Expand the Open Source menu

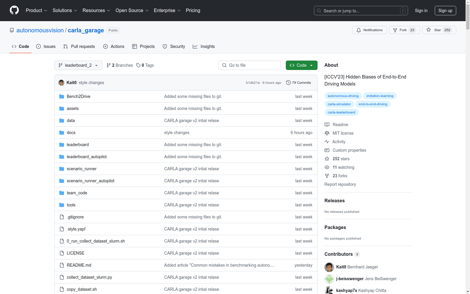(x=132, y=11)
